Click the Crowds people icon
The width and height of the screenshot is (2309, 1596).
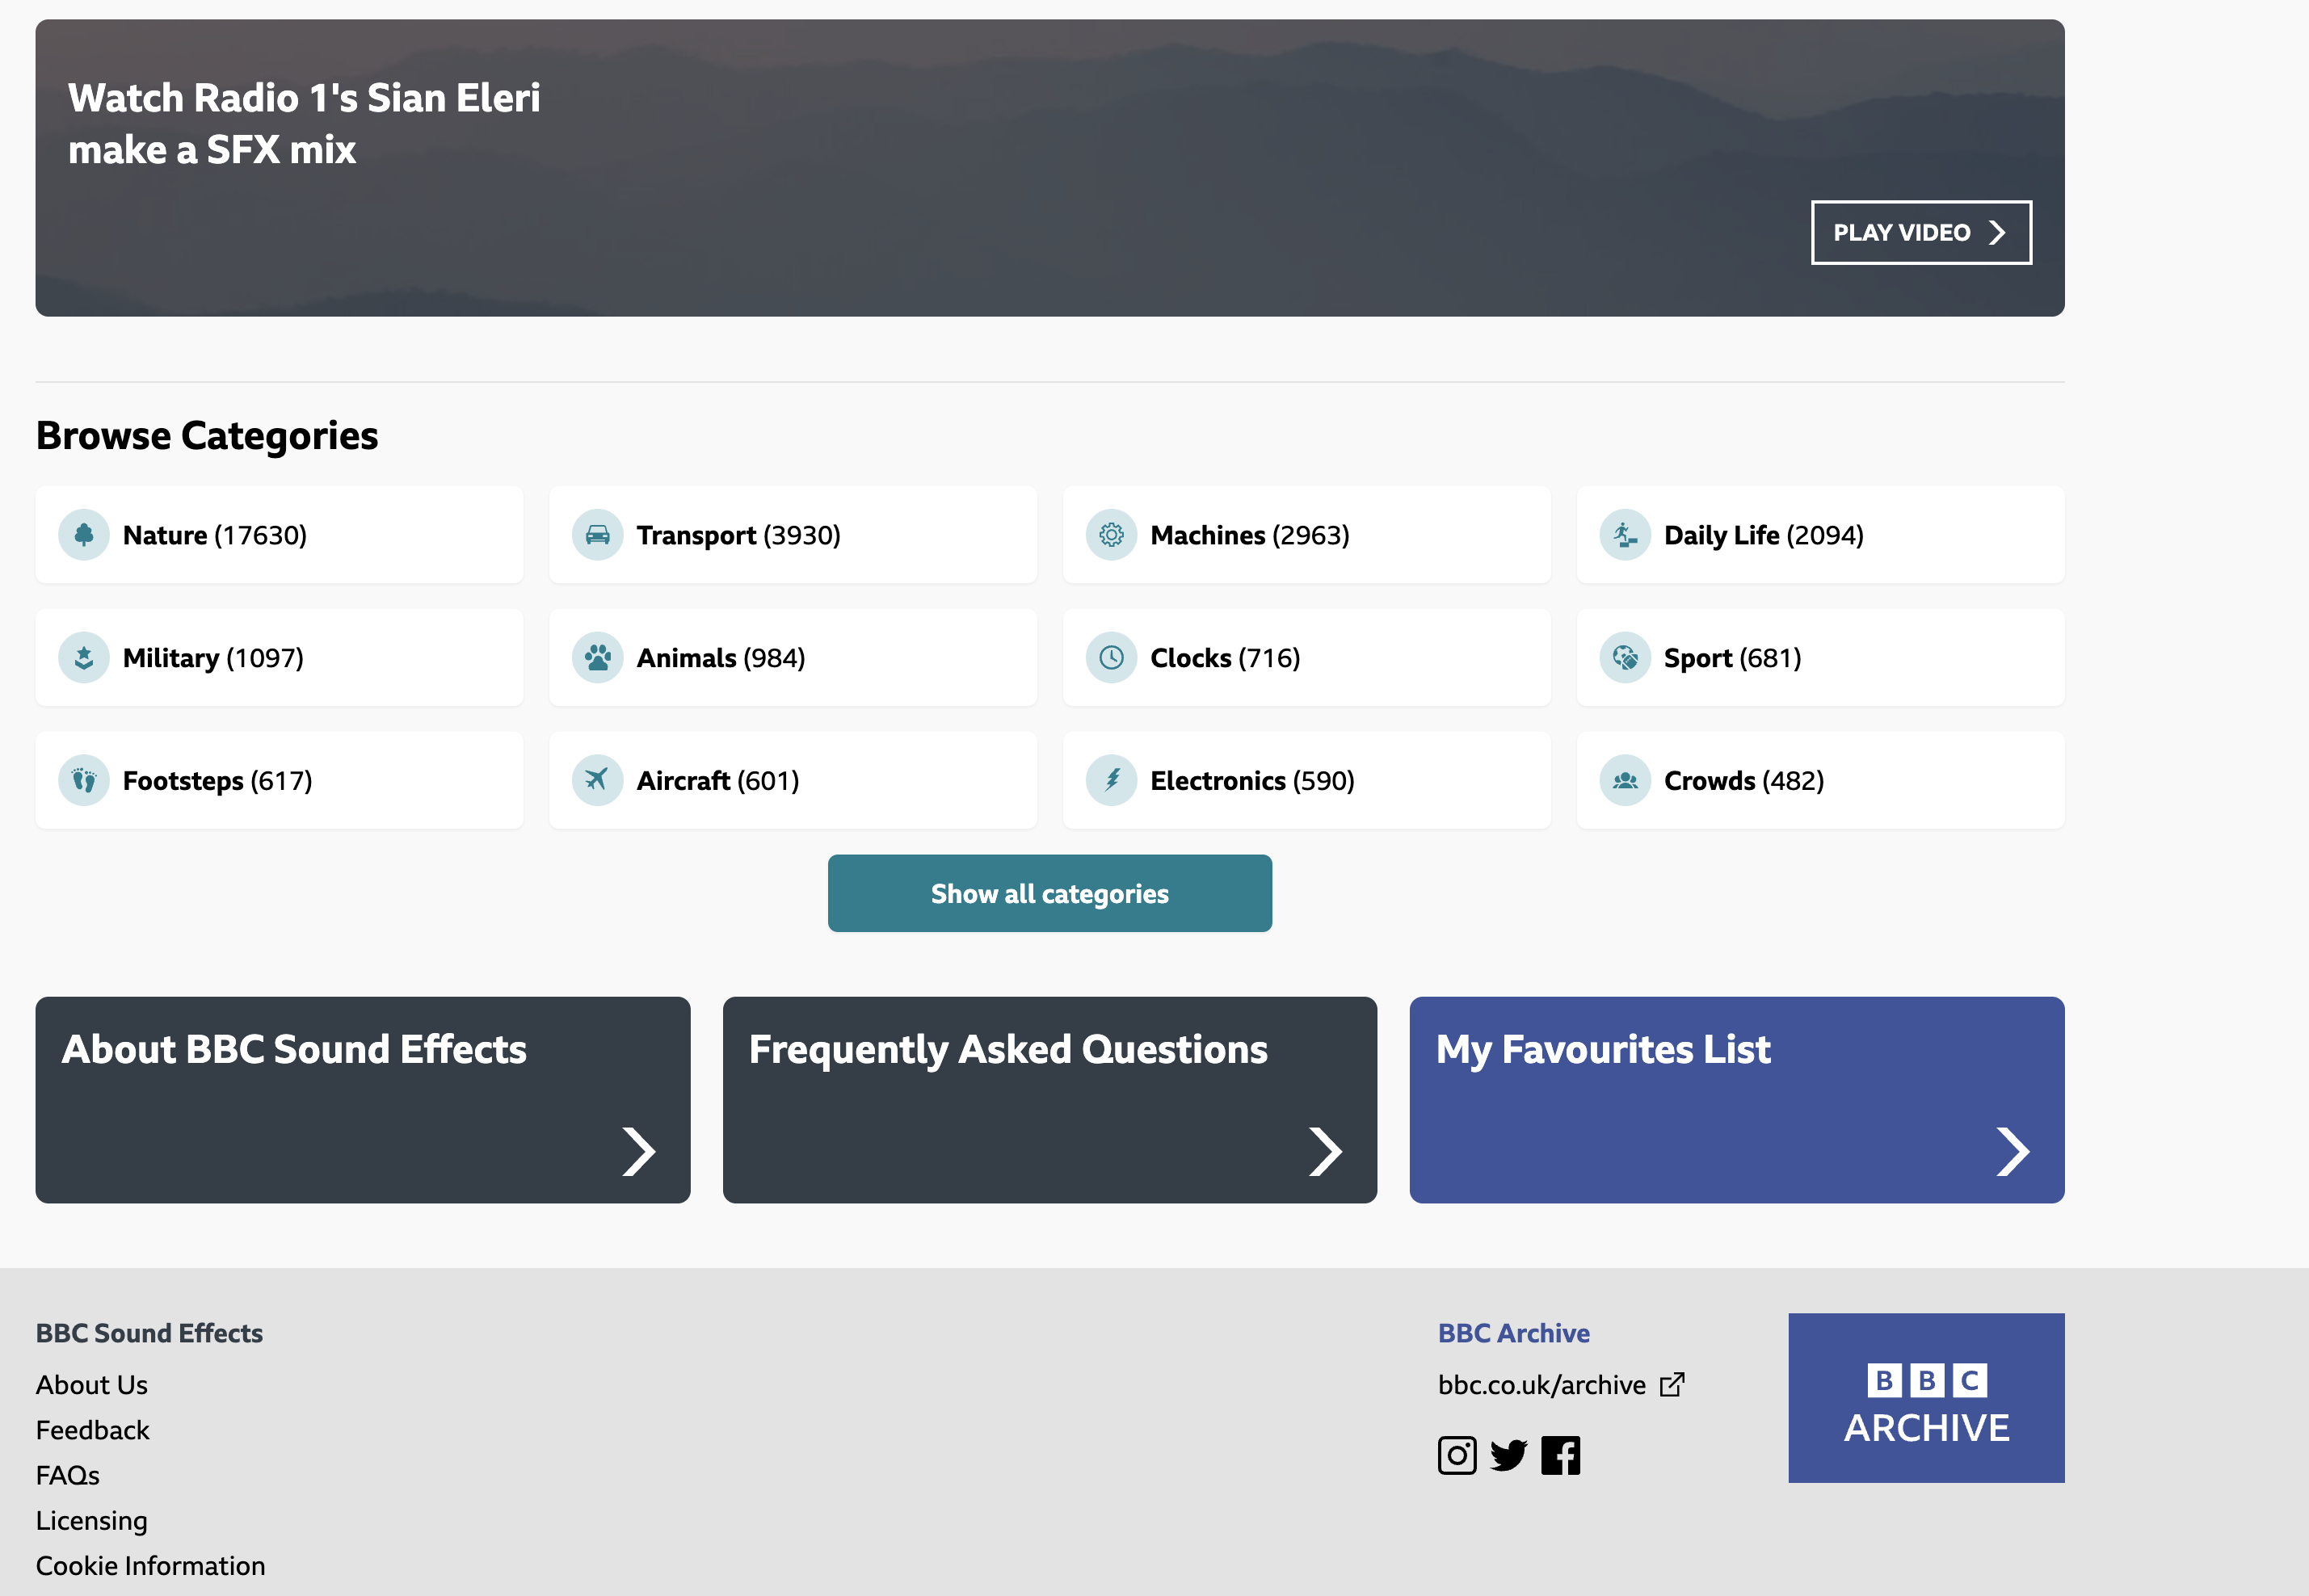pos(1625,780)
